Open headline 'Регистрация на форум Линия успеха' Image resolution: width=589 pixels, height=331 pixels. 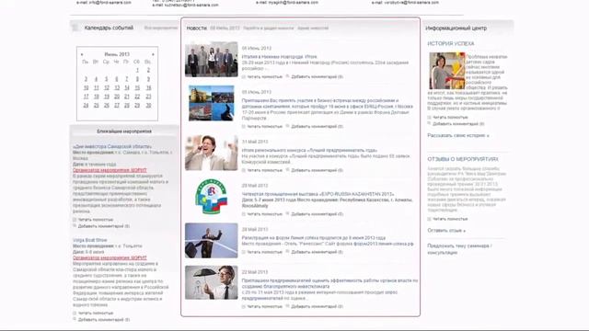314,238
